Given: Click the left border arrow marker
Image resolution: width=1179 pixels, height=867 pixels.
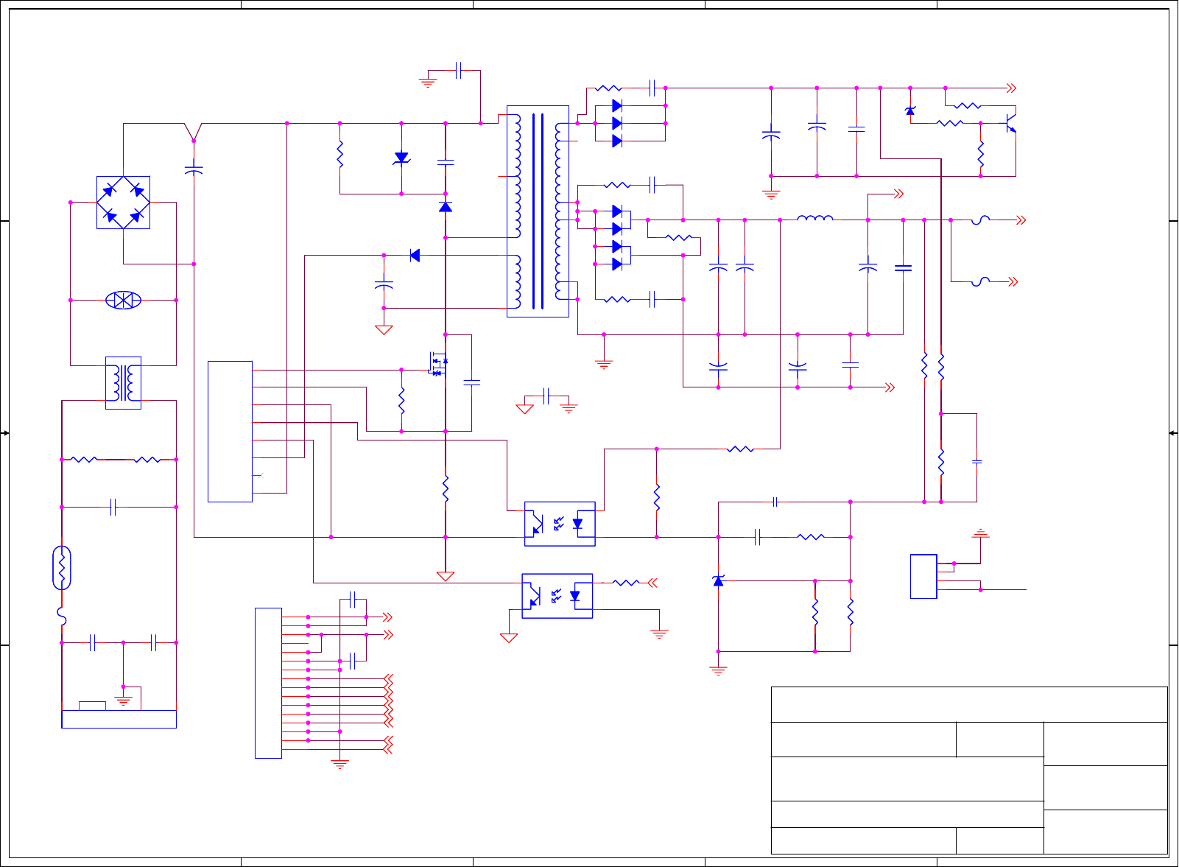Looking at the screenshot, I should [4, 433].
